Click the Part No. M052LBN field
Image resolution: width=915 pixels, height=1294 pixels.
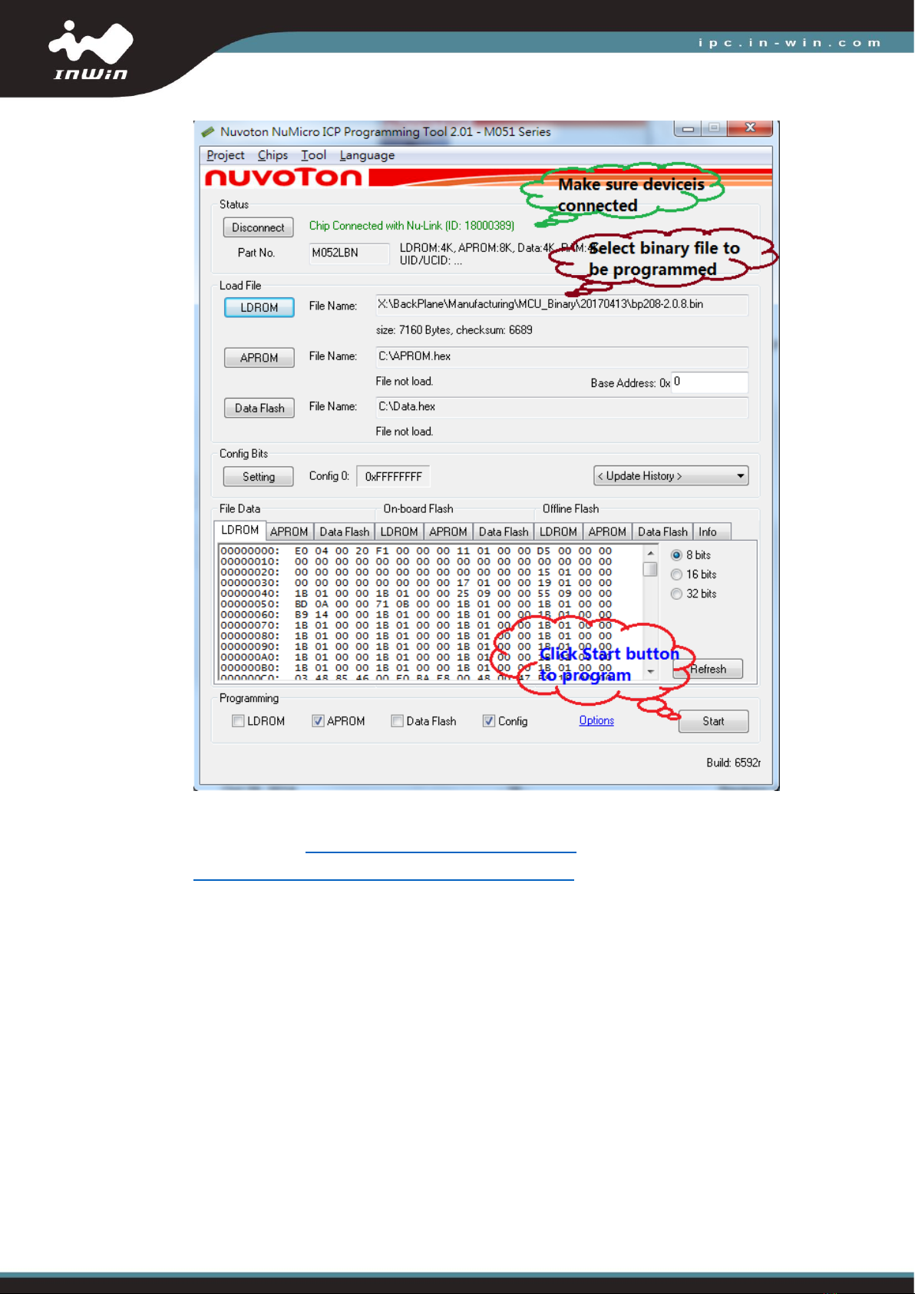pyautogui.click(x=349, y=253)
